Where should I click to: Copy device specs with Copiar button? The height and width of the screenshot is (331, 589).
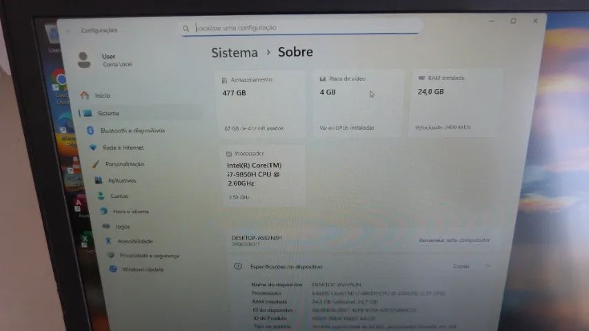click(x=461, y=266)
